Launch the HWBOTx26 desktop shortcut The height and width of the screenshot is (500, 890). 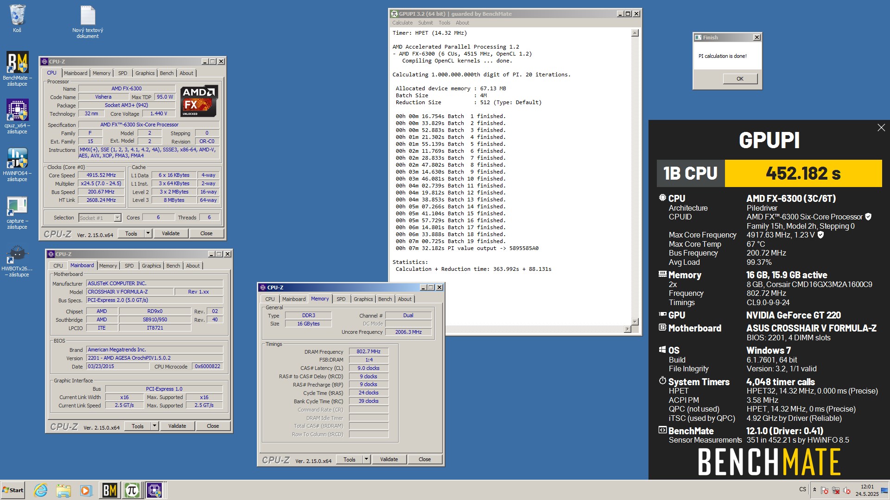point(17,261)
